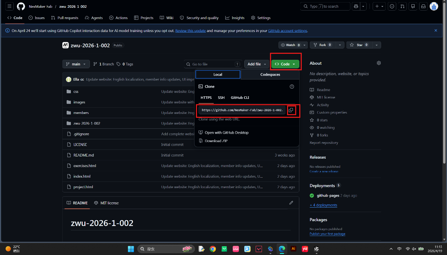Switch to the Pull requests tab
The height and width of the screenshot is (255, 447).
point(65,18)
